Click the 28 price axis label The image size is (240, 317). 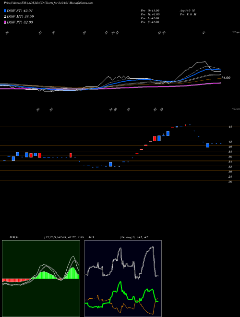(x=230, y=177)
